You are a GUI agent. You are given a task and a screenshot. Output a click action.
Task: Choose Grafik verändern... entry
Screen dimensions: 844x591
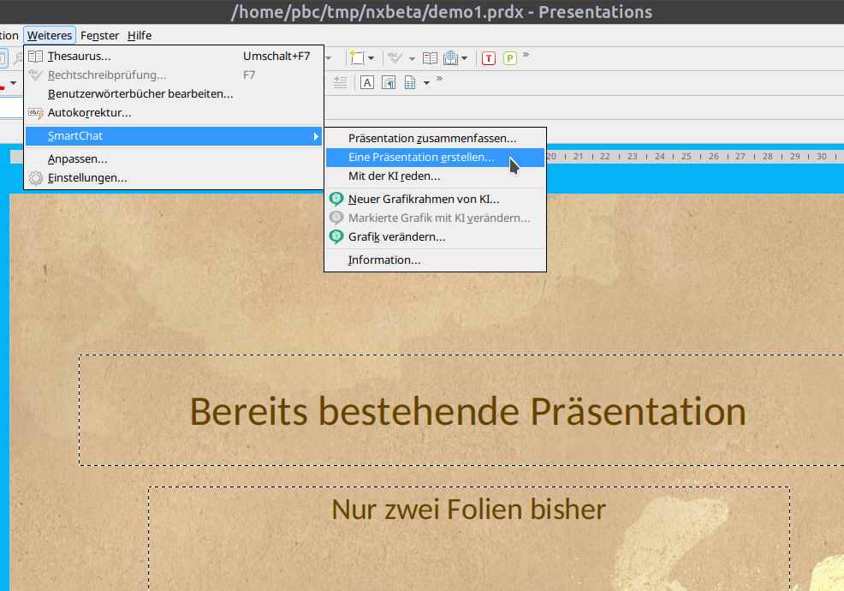pos(435,237)
